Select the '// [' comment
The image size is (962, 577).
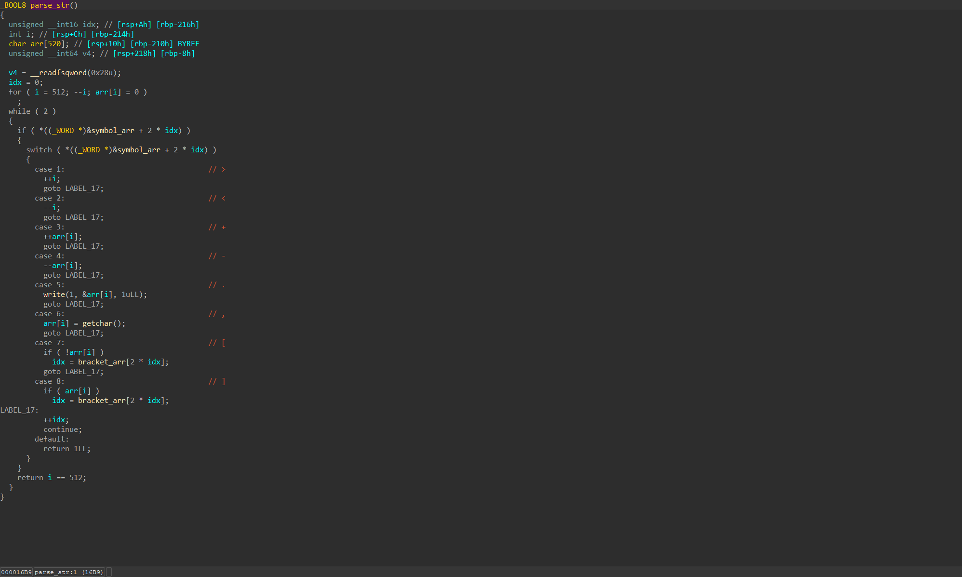click(x=217, y=343)
